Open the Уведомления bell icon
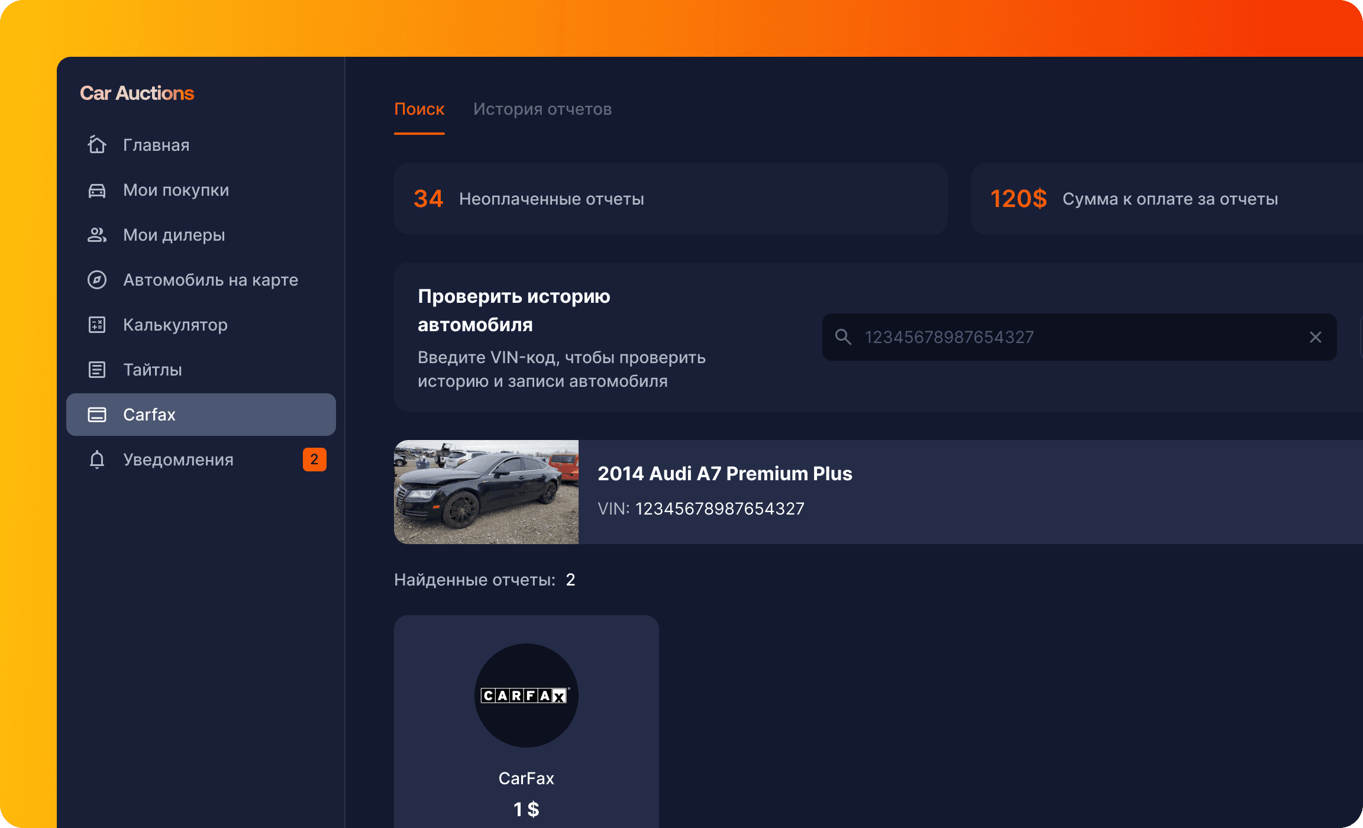 tap(96, 460)
